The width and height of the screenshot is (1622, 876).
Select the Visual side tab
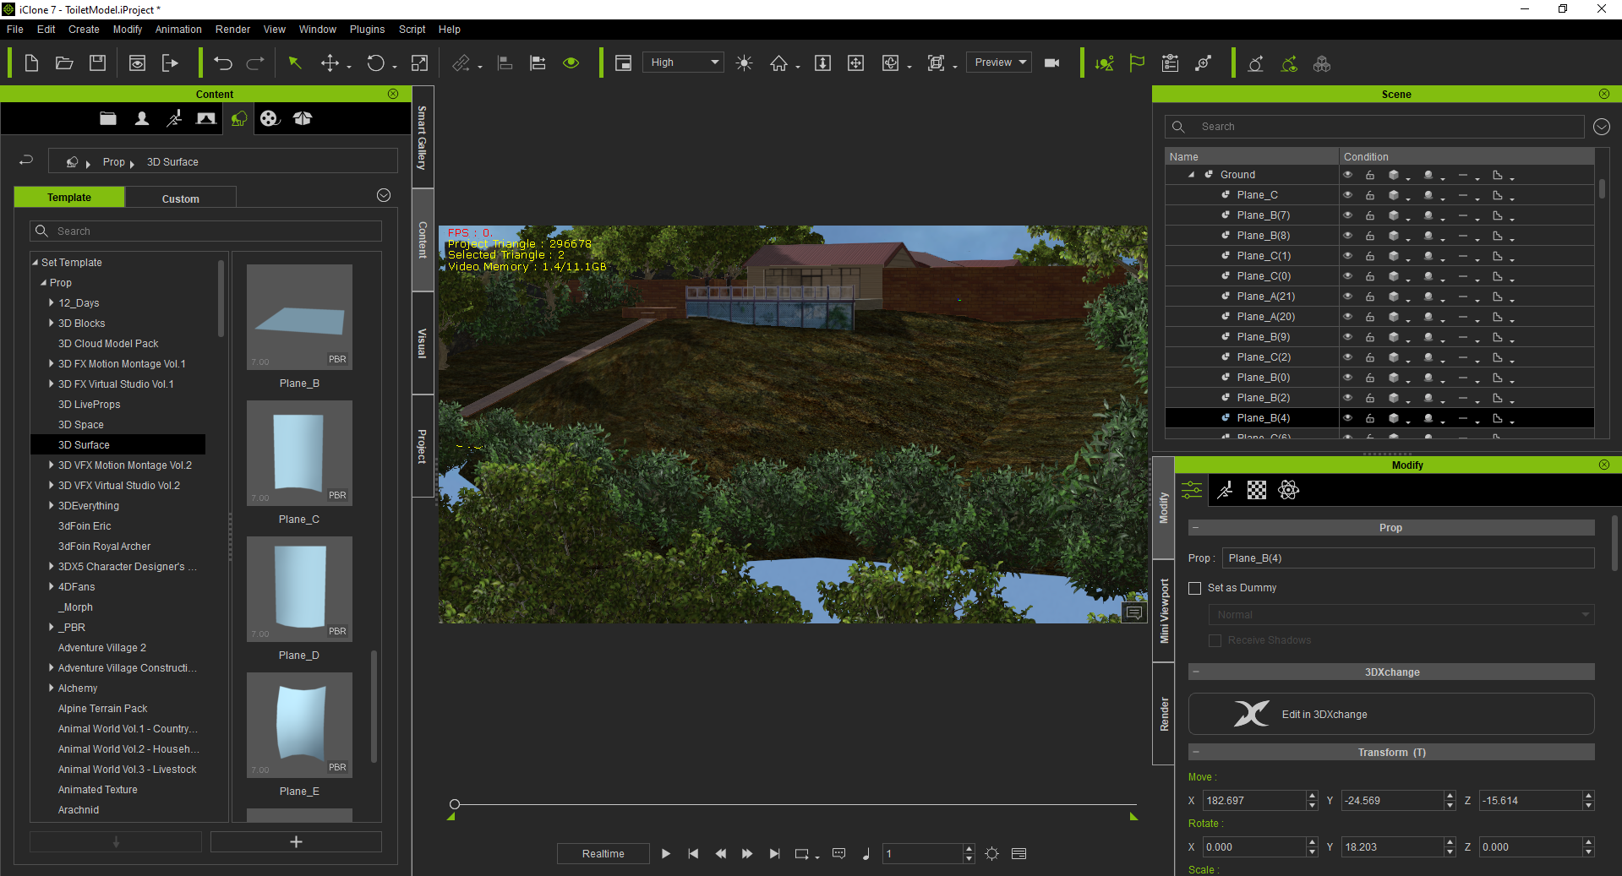tap(423, 343)
